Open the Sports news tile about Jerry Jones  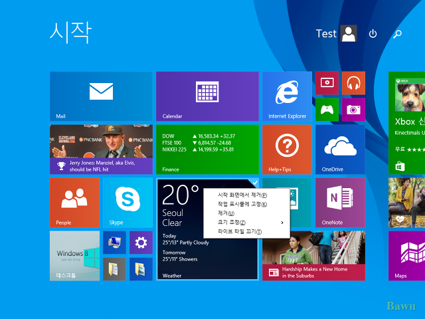point(101,150)
